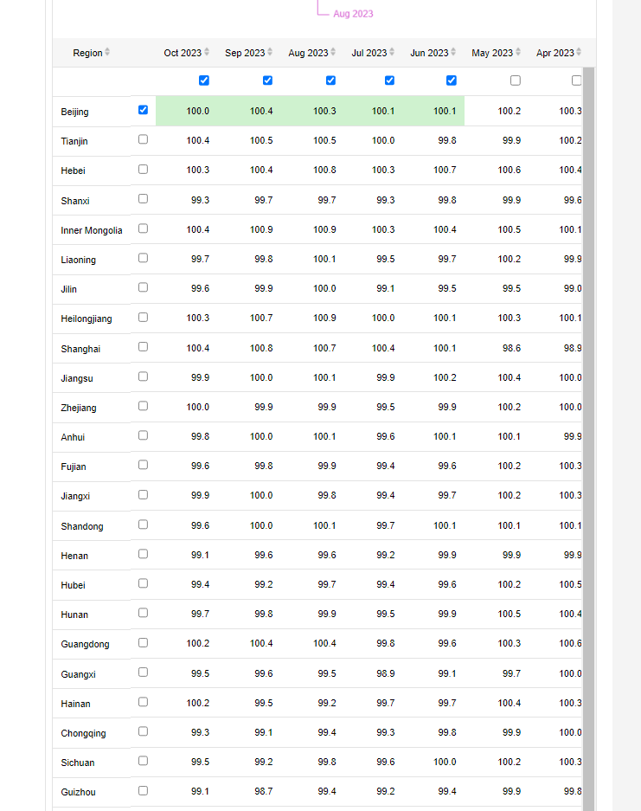Uncheck the Oct 2023 column checkbox
641x811 pixels.
pos(204,80)
